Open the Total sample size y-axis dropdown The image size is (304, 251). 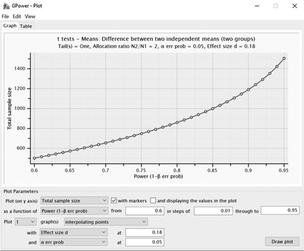74,201
